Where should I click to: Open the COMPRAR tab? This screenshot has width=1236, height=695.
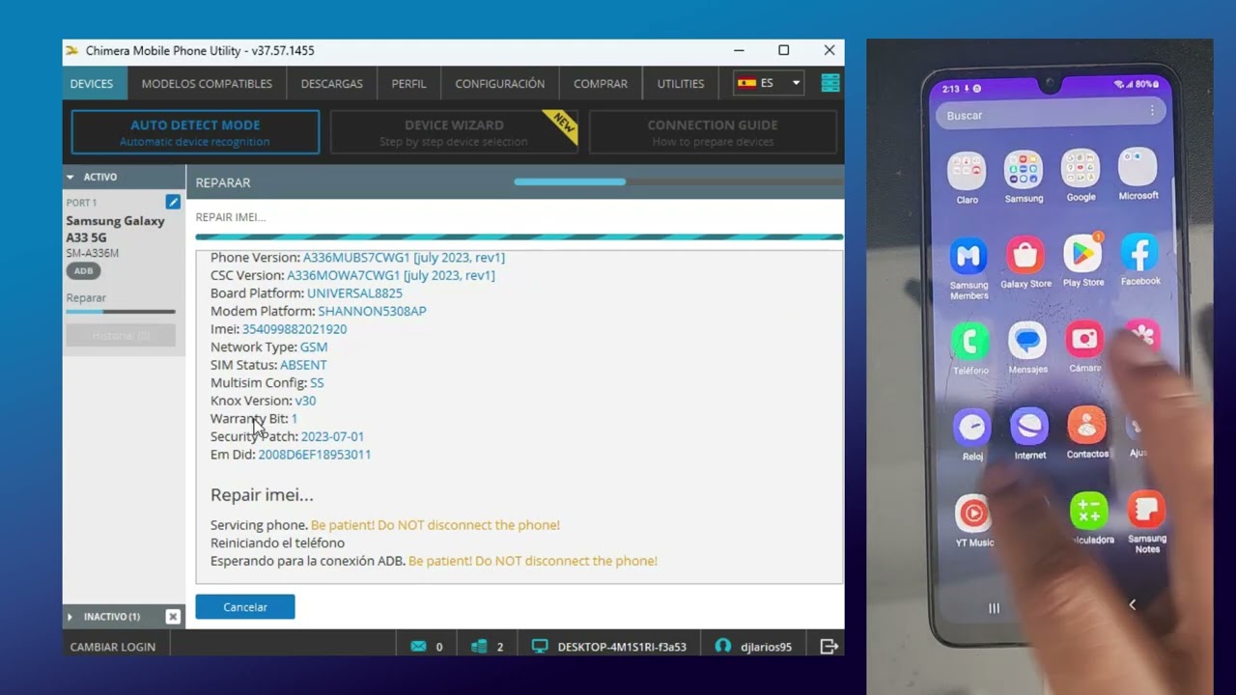601,84
